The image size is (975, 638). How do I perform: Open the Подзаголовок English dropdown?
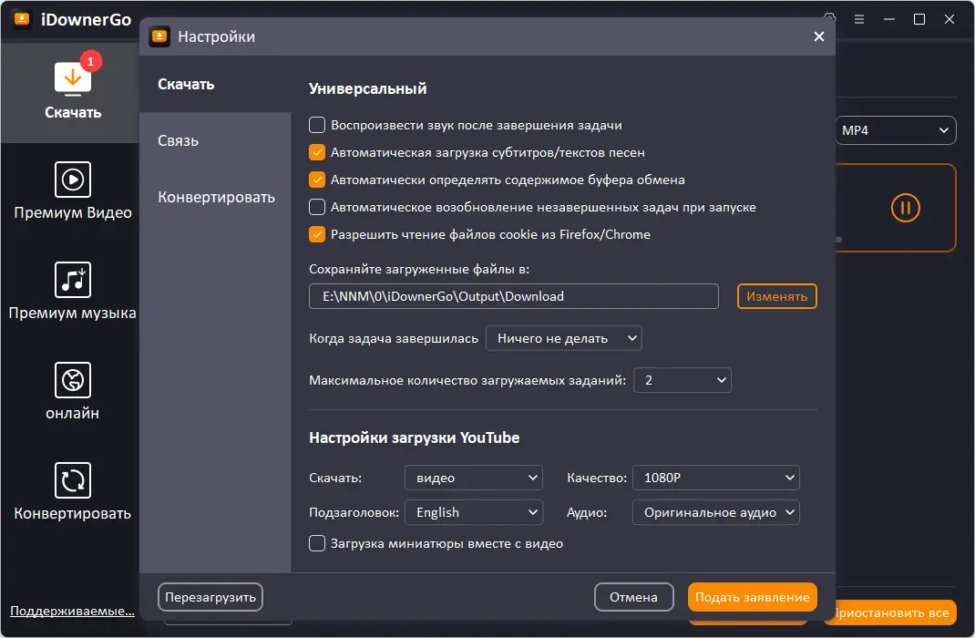(x=473, y=512)
